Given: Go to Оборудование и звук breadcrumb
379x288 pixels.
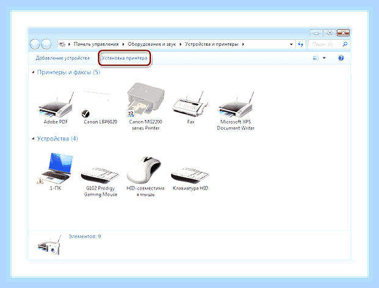Looking at the screenshot, I should (x=152, y=44).
